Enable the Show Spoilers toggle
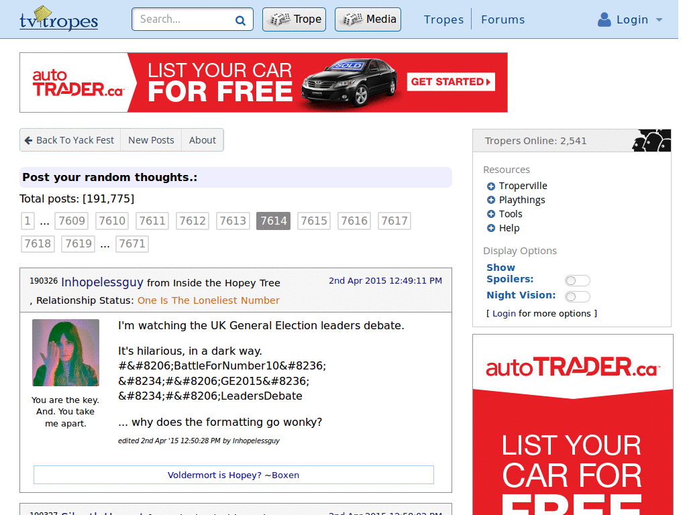The width and height of the screenshot is (687, 515). tap(577, 280)
